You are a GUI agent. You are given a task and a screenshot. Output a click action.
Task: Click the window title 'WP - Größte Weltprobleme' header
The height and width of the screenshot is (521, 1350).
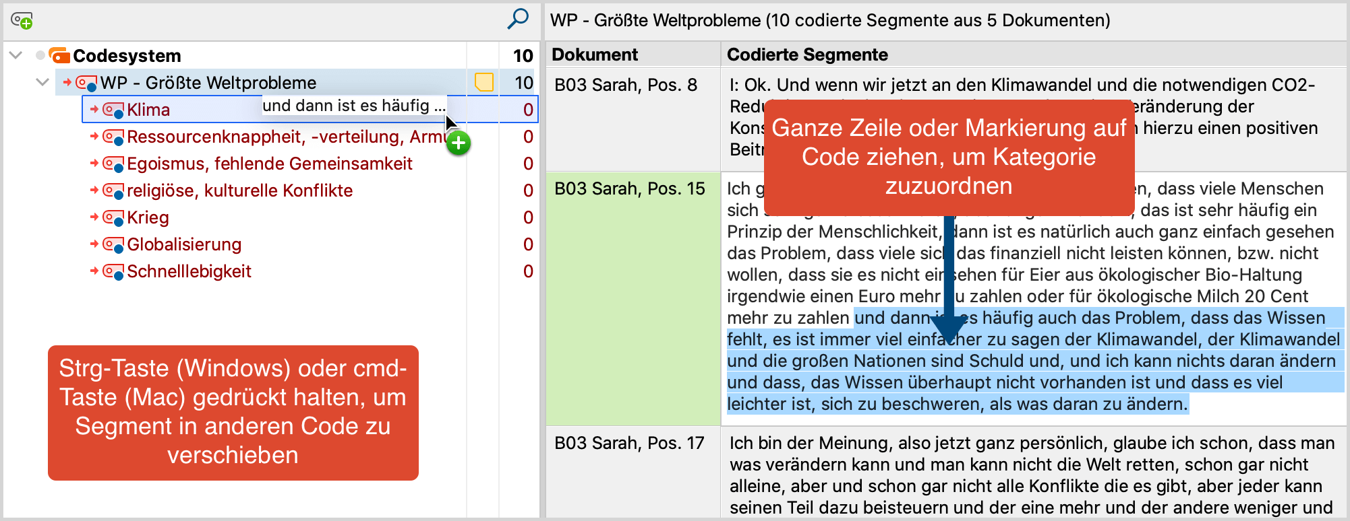click(x=830, y=20)
